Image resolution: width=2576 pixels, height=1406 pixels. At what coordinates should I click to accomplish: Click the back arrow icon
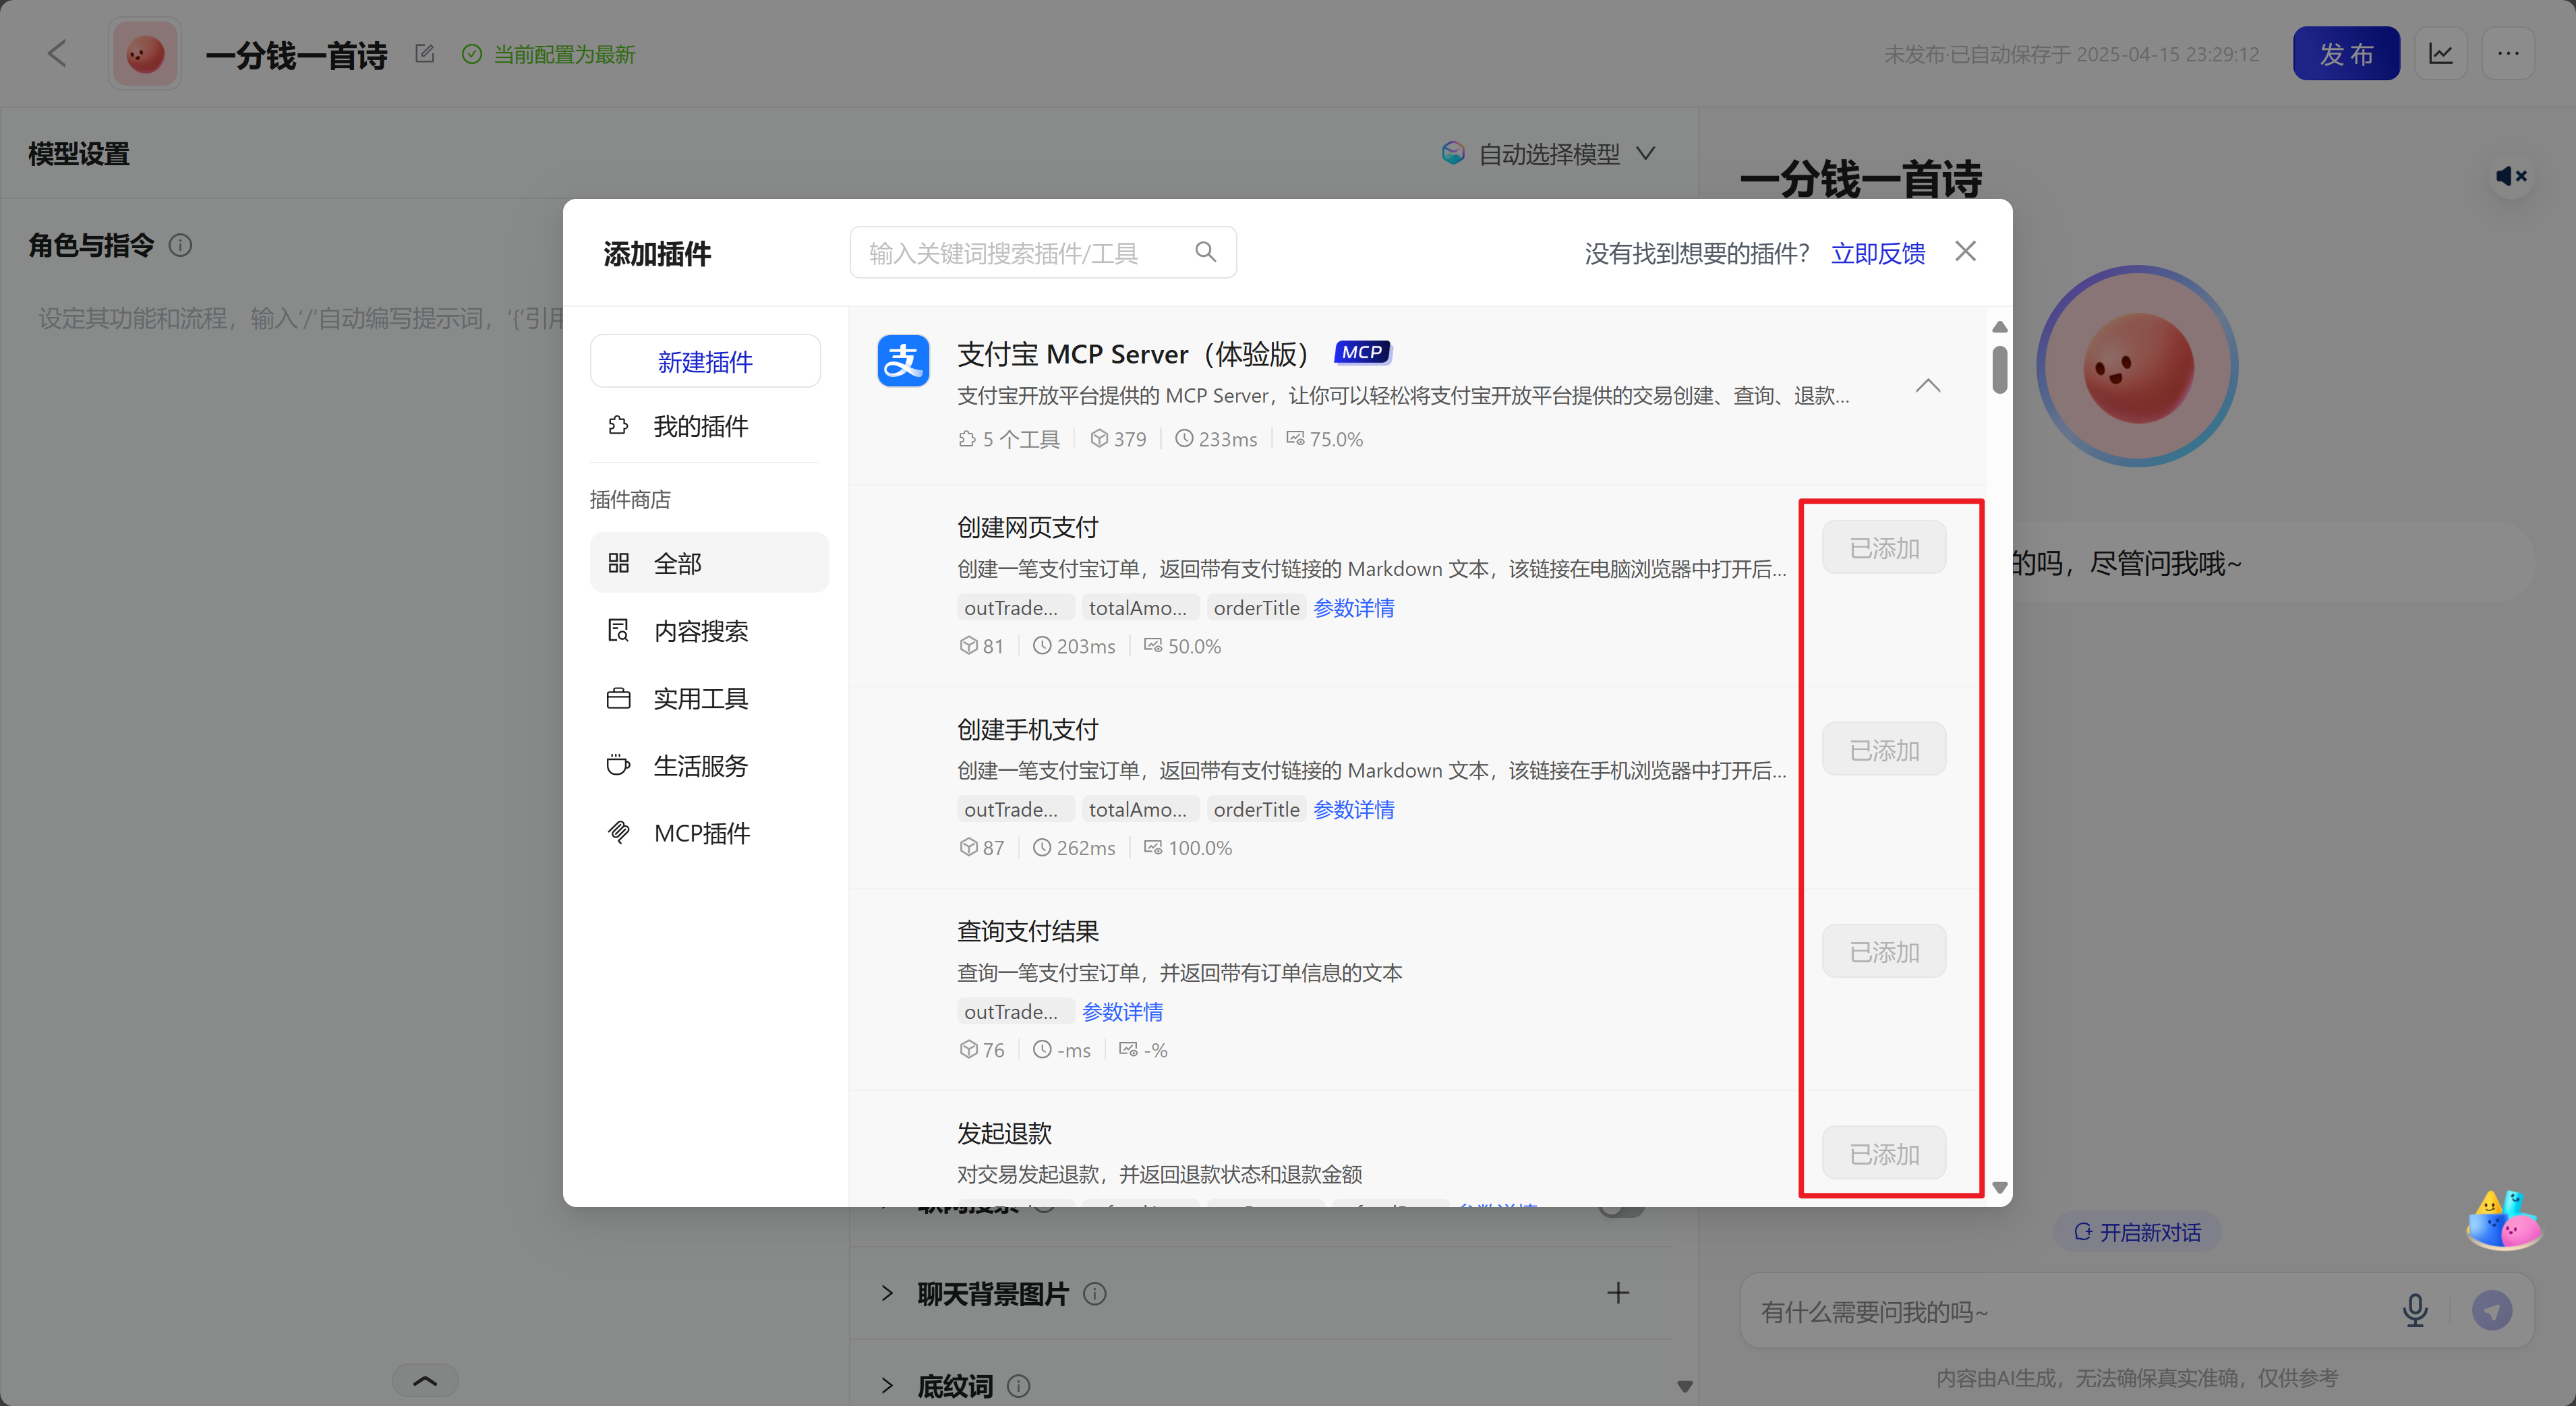[57, 54]
